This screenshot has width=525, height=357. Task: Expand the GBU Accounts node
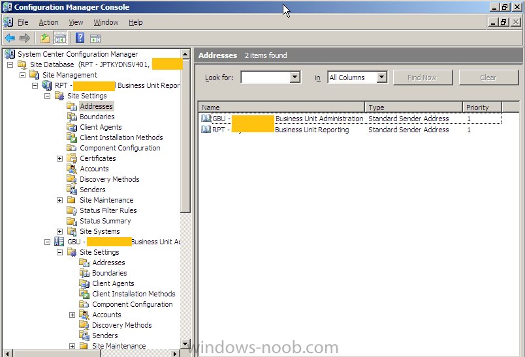72,315
